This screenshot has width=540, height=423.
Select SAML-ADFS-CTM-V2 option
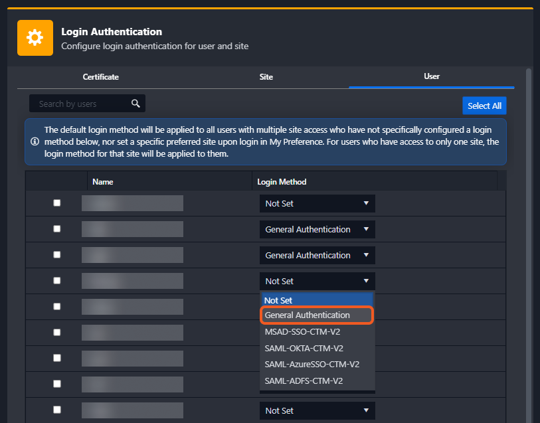(x=304, y=381)
